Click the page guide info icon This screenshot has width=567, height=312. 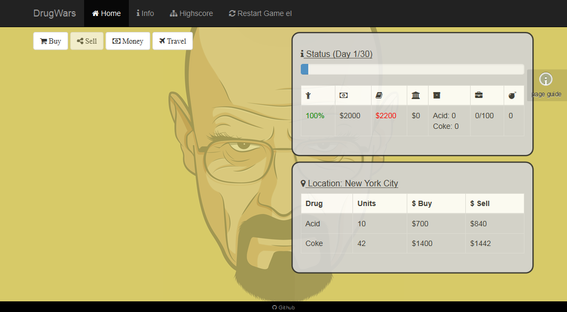(546, 79)
